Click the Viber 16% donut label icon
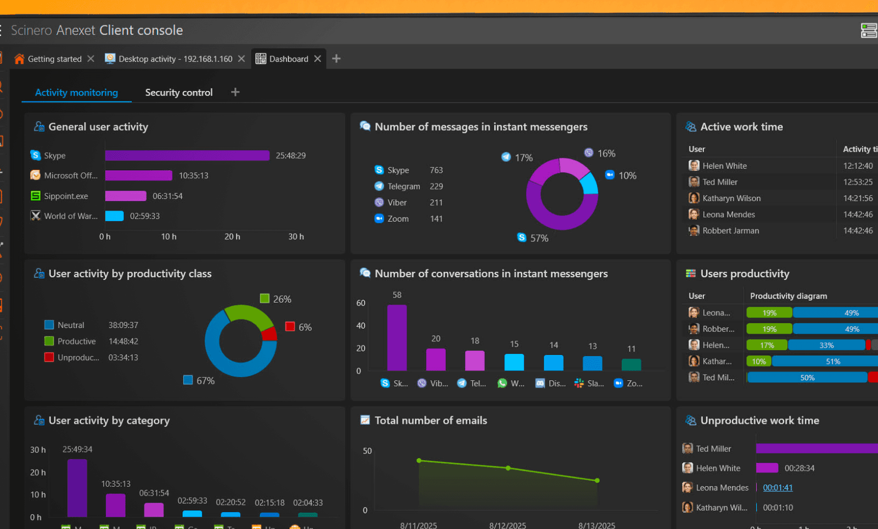878x529 pixels. [589, 153]
